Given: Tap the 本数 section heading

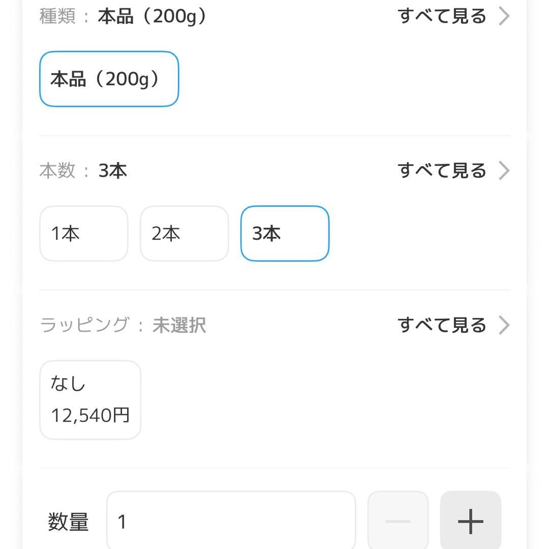Looking at the screenshot, I should click(x=57, y=171).
